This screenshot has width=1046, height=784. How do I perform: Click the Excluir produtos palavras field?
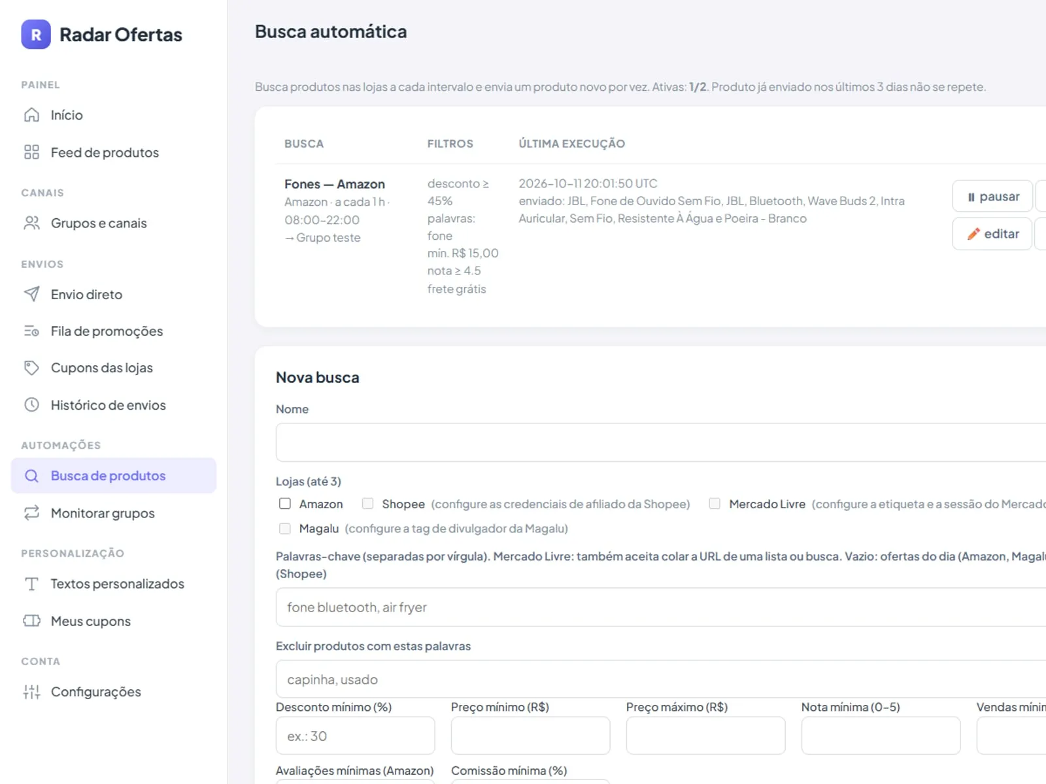pos(661,679)
